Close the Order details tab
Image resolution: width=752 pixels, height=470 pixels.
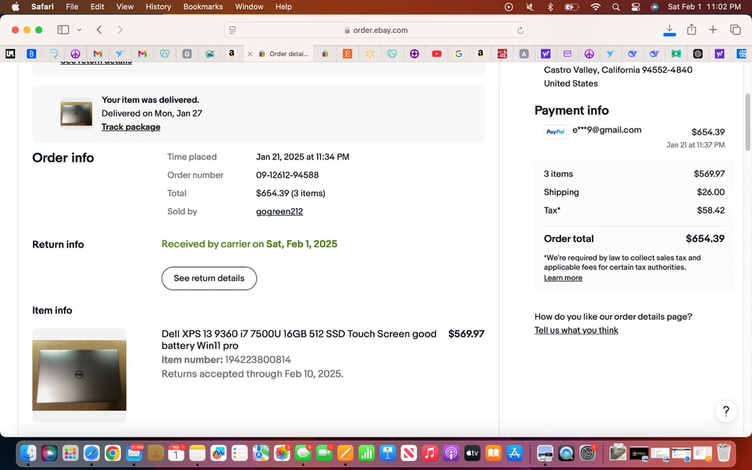pyautogui.click(x=250, y=54)
